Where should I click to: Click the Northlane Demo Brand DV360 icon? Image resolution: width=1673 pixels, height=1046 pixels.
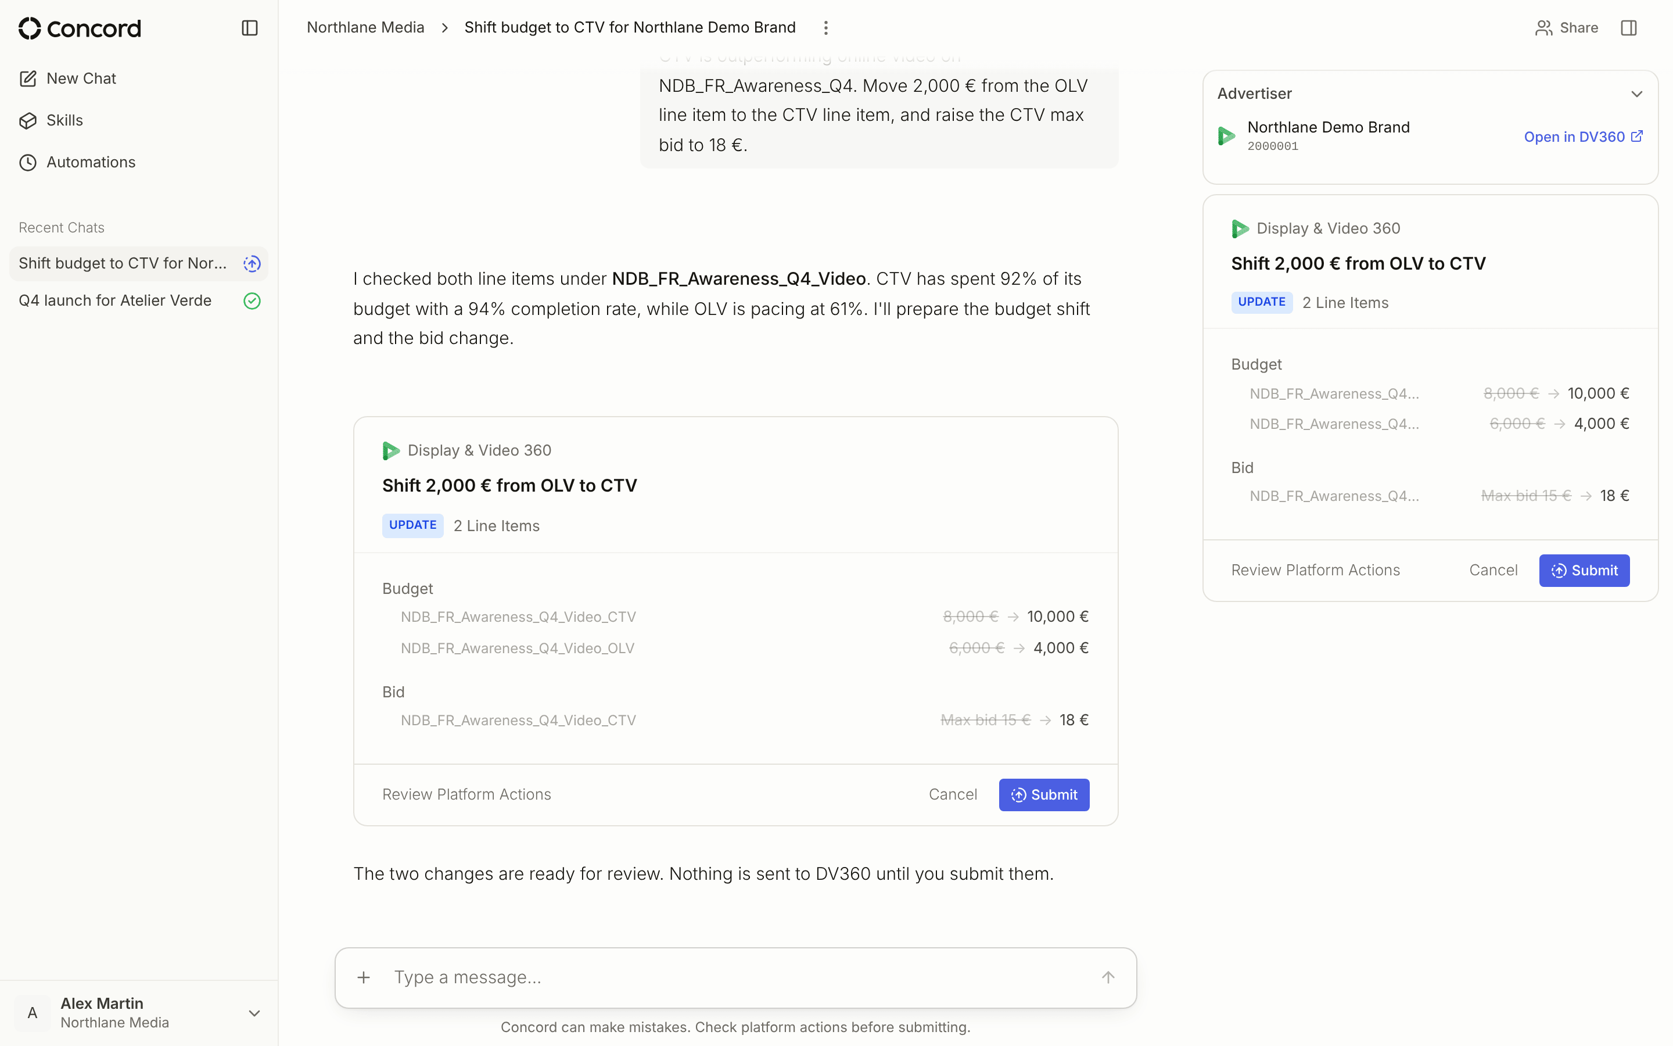point(1226,135)
